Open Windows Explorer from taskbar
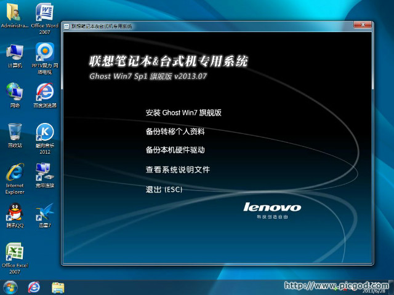Viewport: 394px width, 295px height. point(58,288)
